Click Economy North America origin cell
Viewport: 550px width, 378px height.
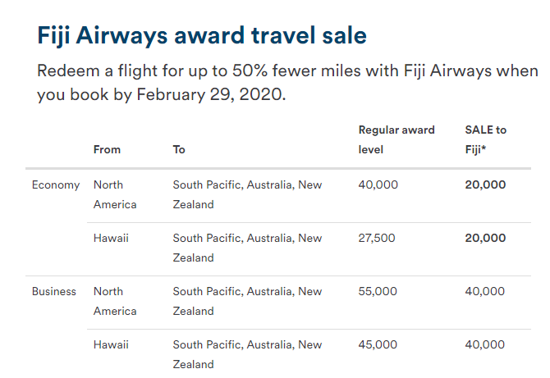[x=115, y=194]
